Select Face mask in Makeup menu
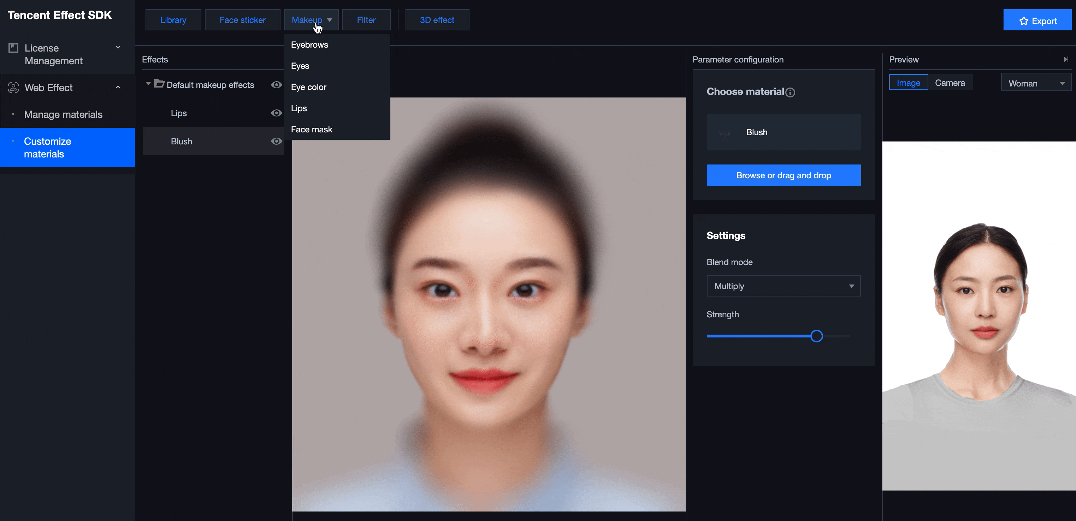This screenshot has width=1076, height=521. [312, 130]
